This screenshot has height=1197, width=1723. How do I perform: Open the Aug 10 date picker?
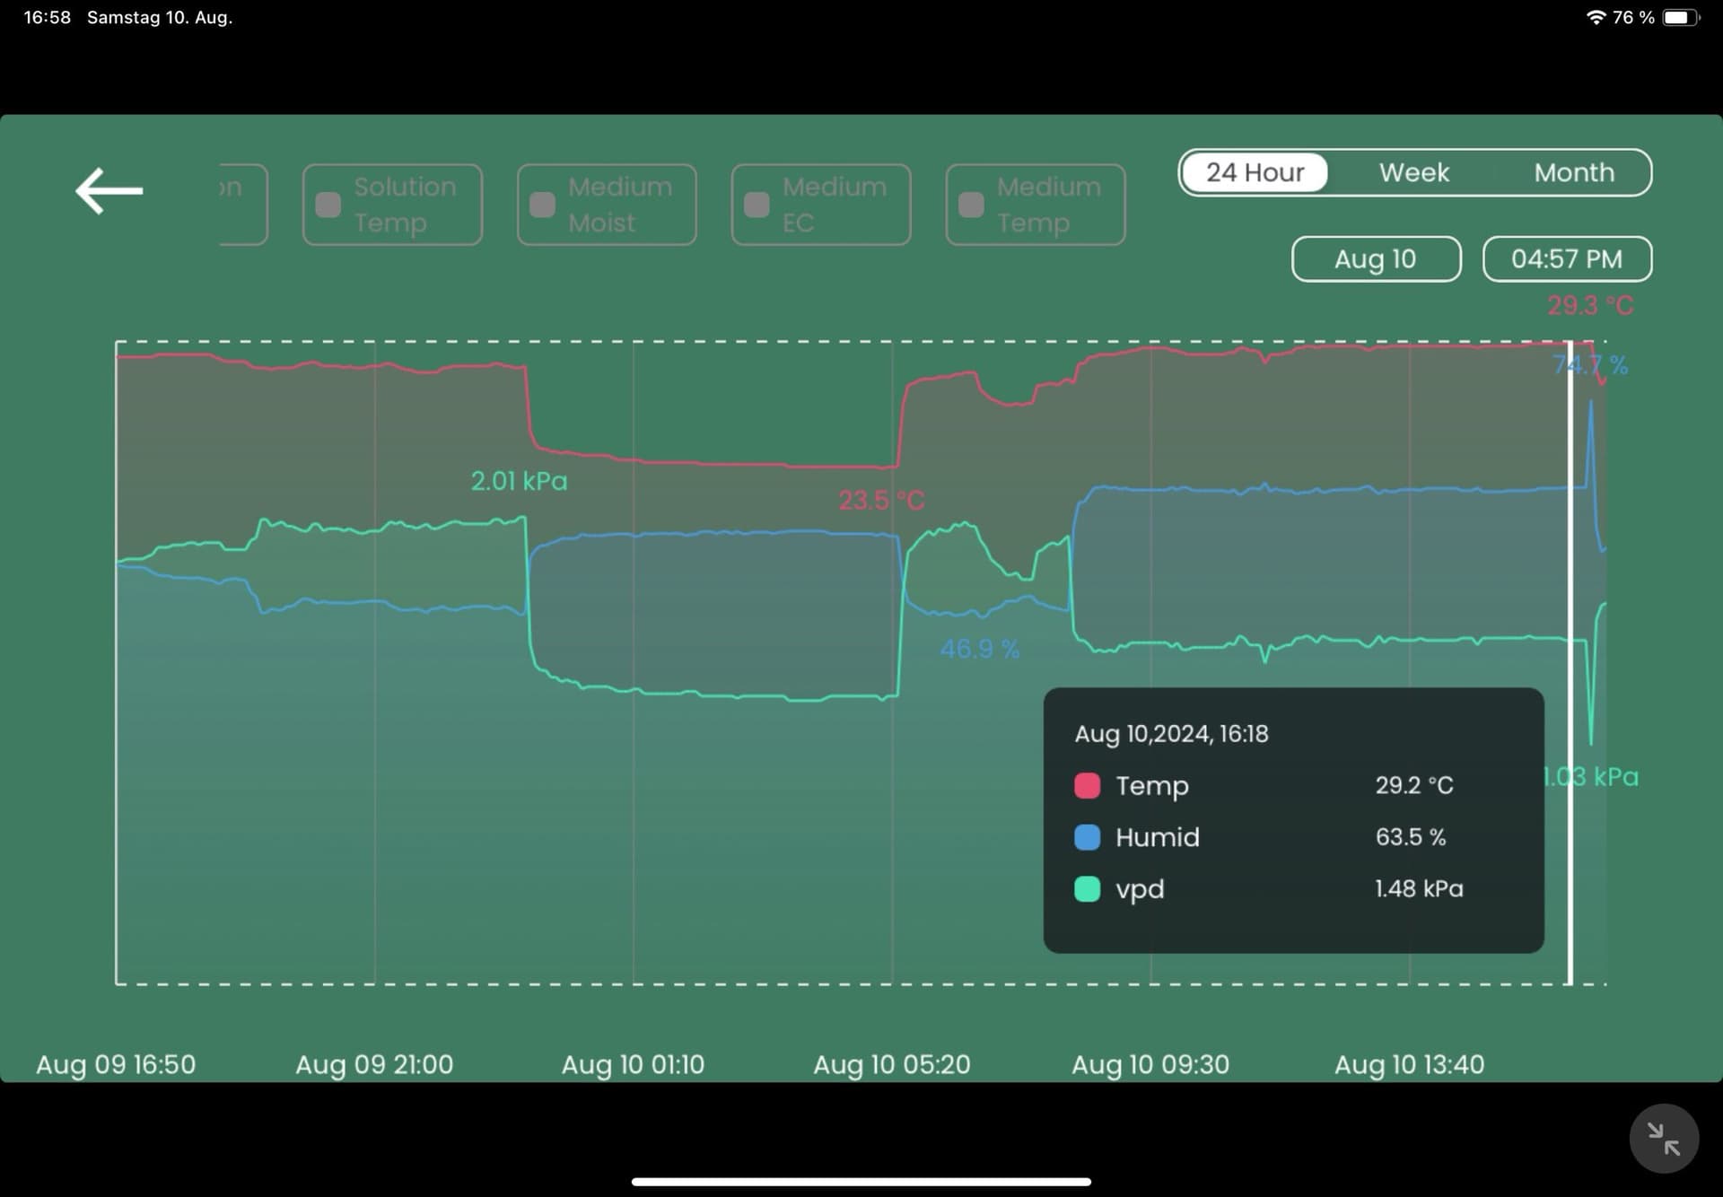1375,259
